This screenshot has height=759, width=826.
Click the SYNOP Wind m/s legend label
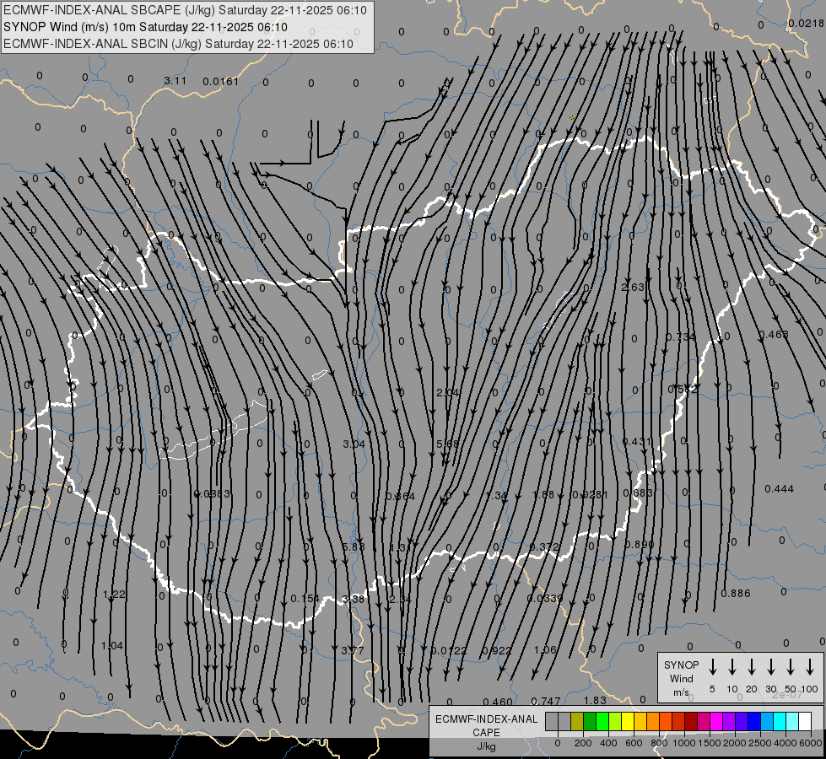[x=681, y=679]
